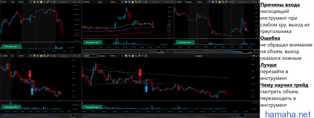Toggle trend line tool in OCGN День chart
Screen dimensions: 314x118
coord(136,2)
